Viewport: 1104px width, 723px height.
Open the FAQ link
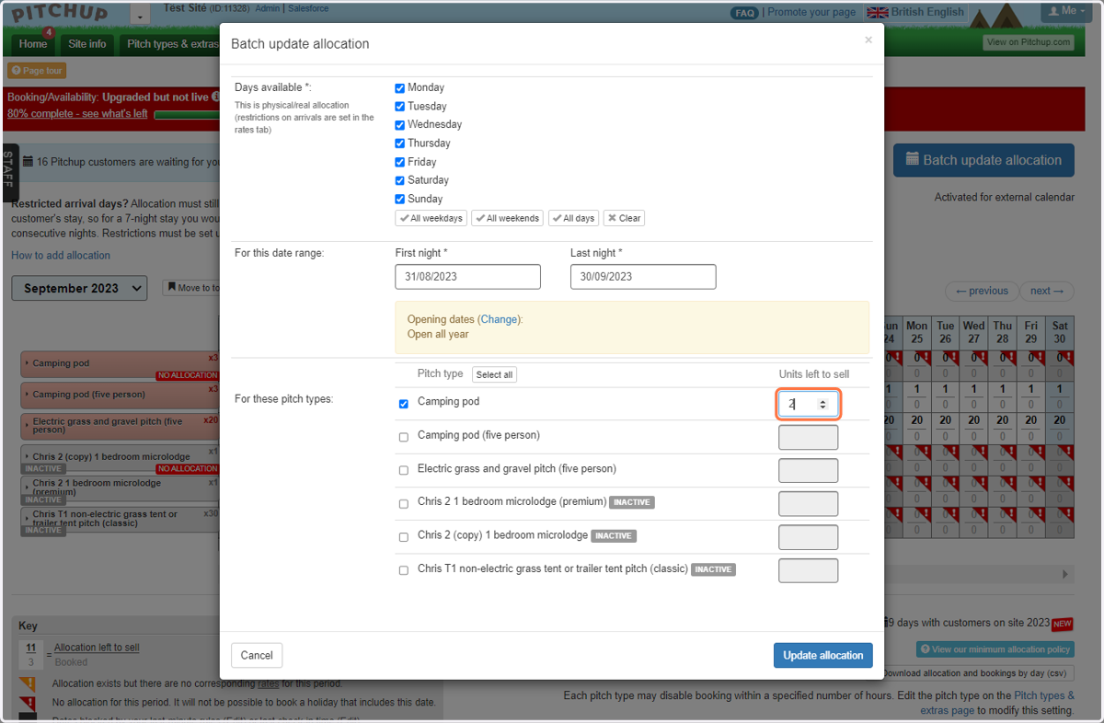[x=744, y=13]
